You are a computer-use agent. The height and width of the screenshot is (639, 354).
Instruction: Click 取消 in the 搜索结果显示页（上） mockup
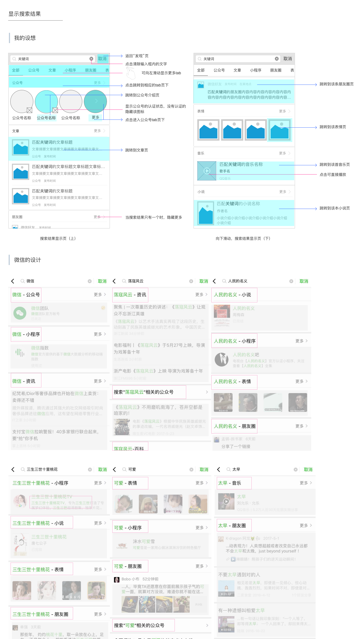coord(102,59)
